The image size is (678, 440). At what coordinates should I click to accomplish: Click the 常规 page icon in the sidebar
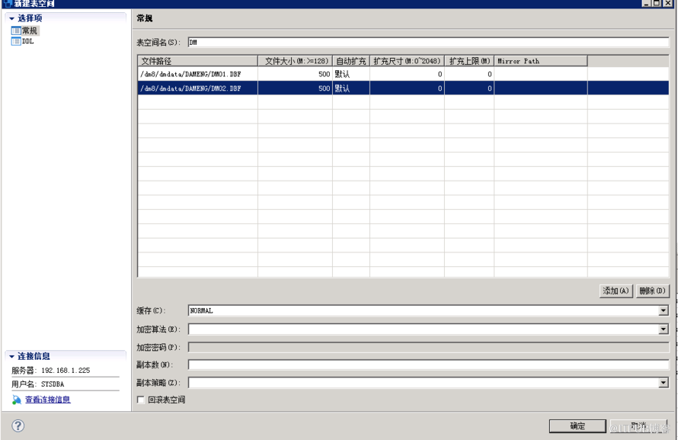[16, 31]
